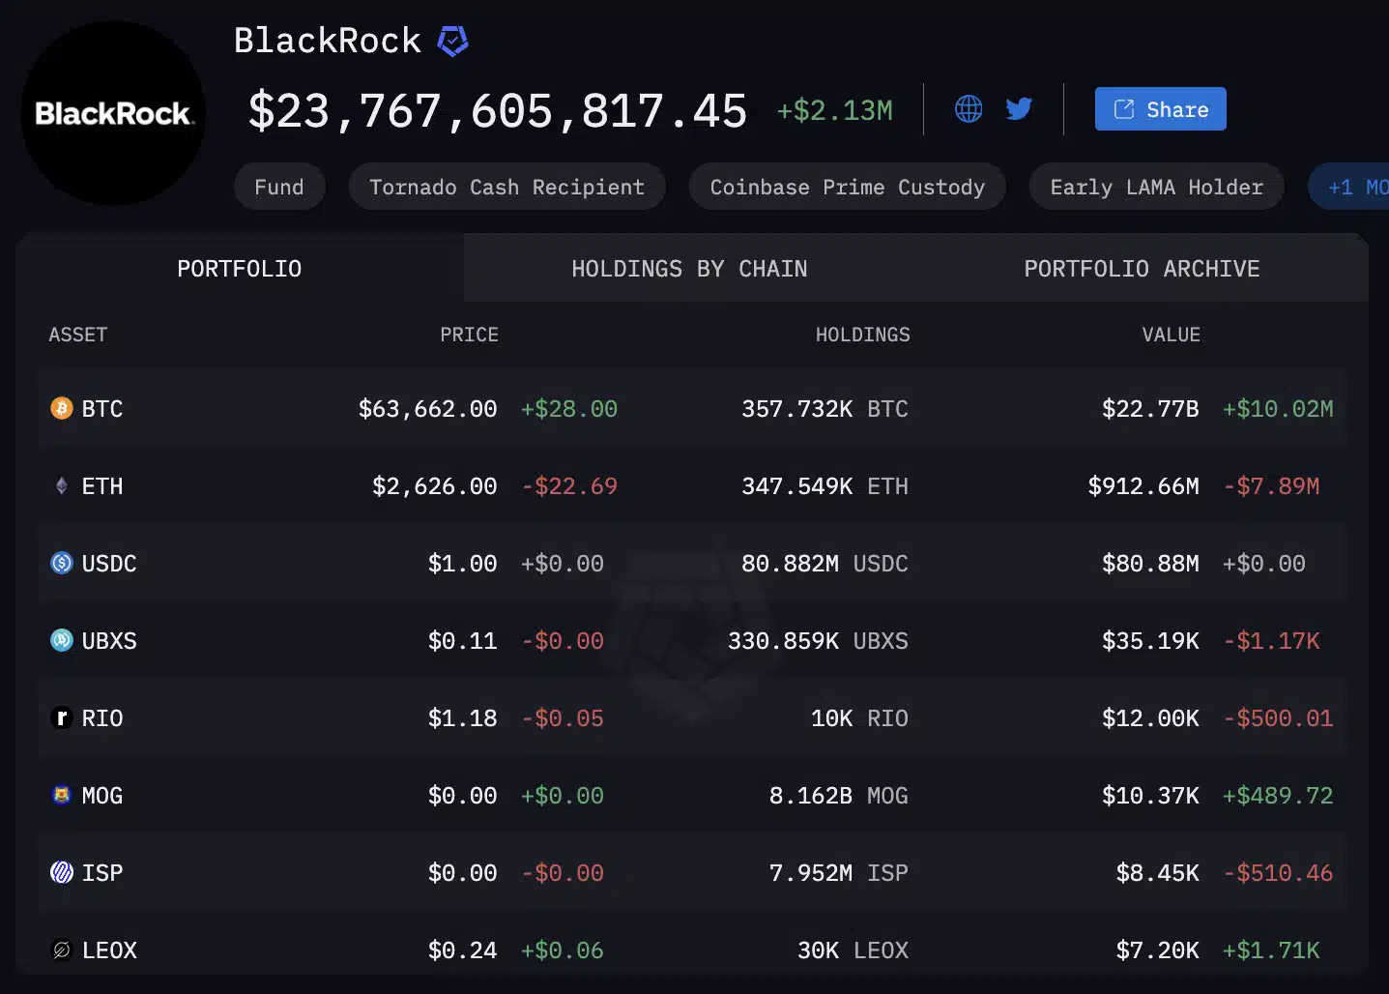Viewport: 1389px width, 994px height.
Task: Click the 357.732K BTC holdings
Action: coord(825,409)
